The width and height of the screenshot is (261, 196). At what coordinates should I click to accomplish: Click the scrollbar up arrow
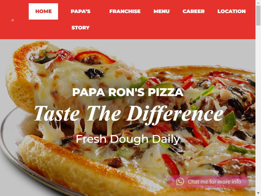click(x=258, y=2)
